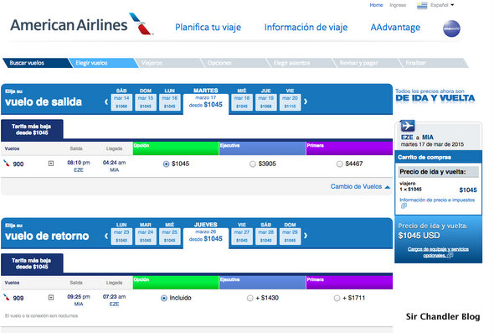Click the American Airlines logo
494x333 pixels.
pos(81,24)
